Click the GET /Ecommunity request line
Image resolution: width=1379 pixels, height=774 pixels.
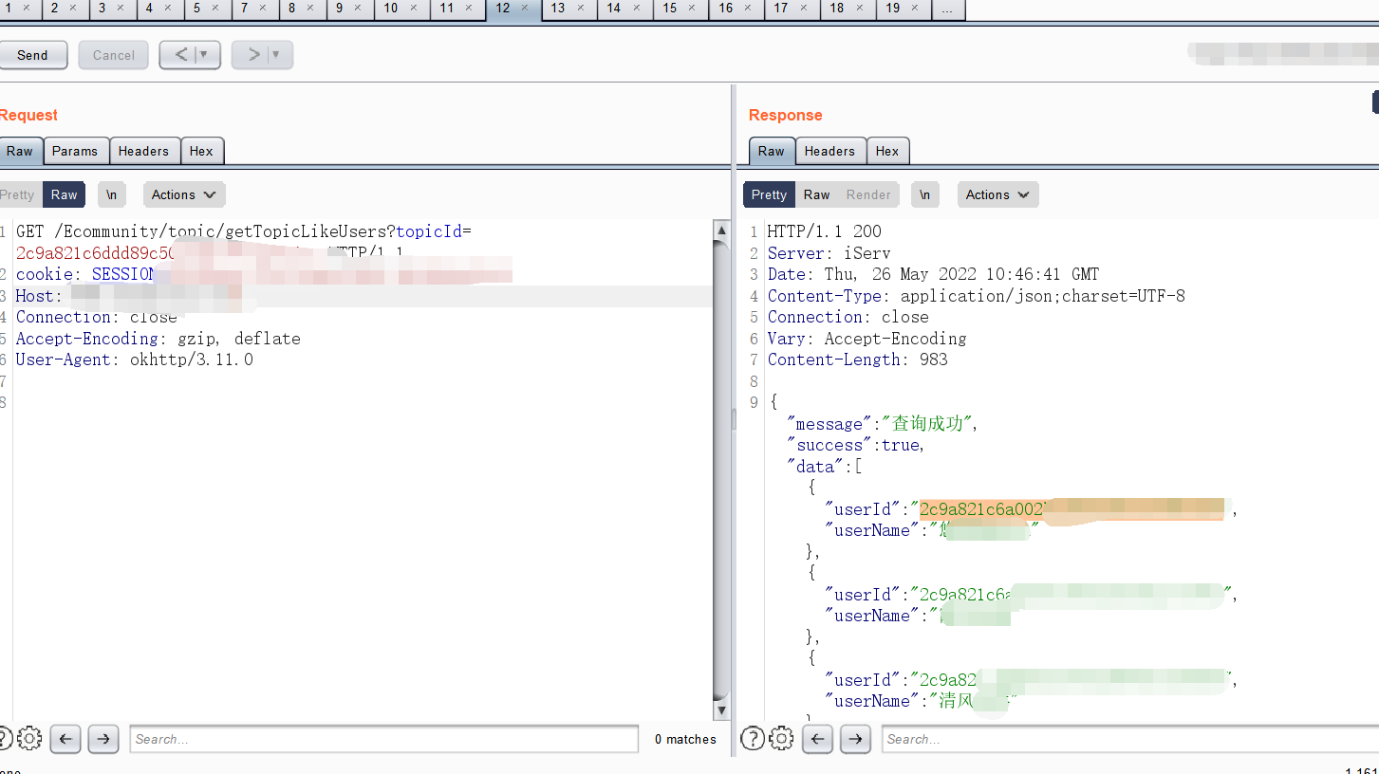(244, 231)
